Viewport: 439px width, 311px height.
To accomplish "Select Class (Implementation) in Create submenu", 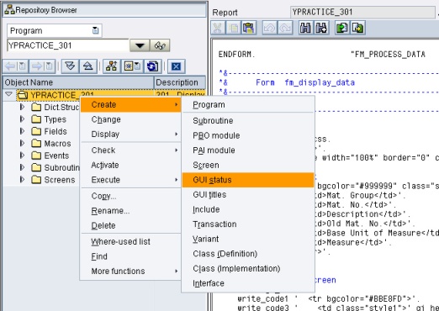I will click(x=248, y=269).
